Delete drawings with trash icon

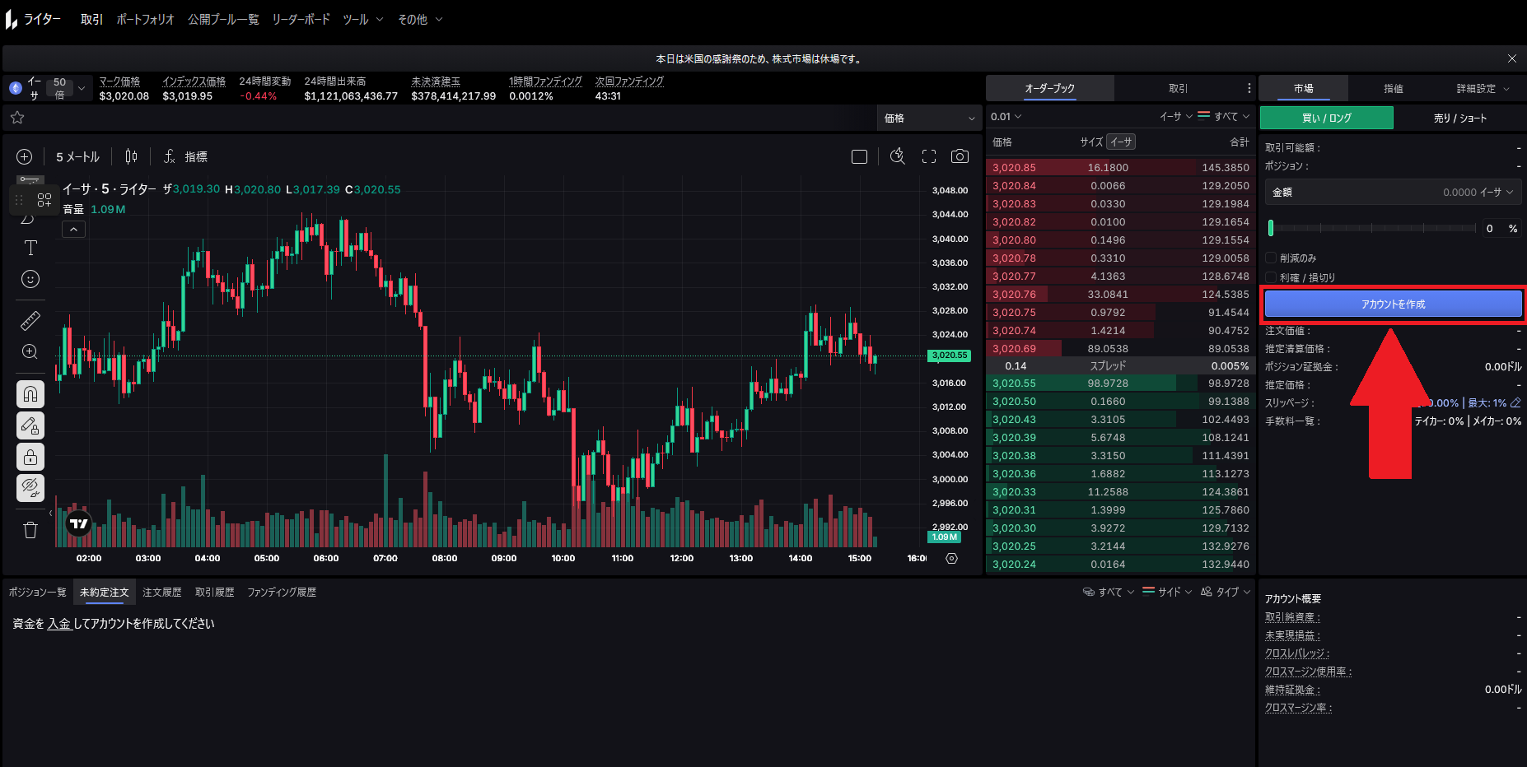tap(30, 530)
